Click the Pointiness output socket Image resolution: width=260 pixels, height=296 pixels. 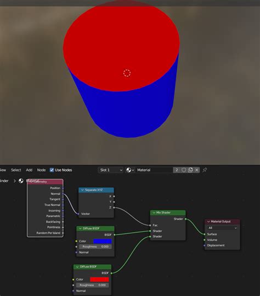click(x=63, y=227)
